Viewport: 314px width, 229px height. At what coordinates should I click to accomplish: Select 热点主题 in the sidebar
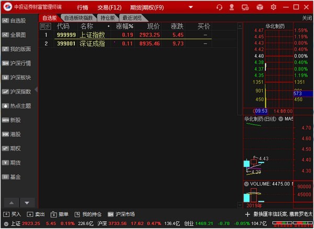click(x=16, y=106)
